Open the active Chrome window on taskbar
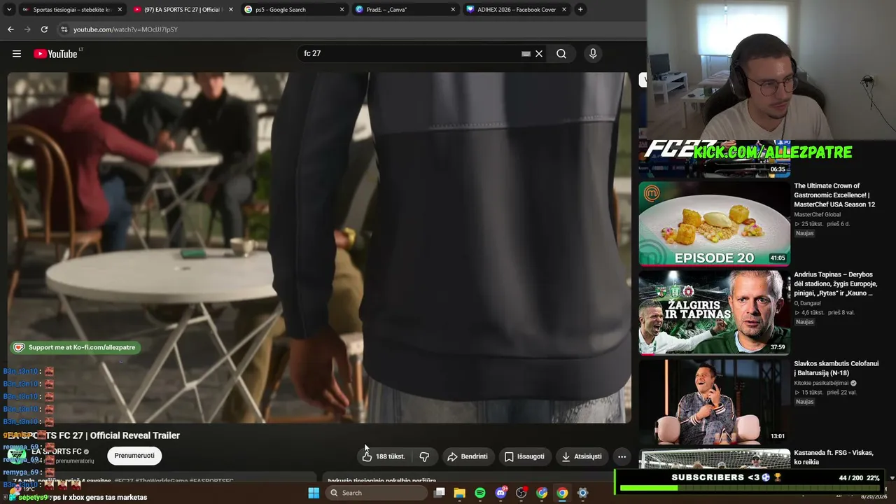 tap(562, 493)
